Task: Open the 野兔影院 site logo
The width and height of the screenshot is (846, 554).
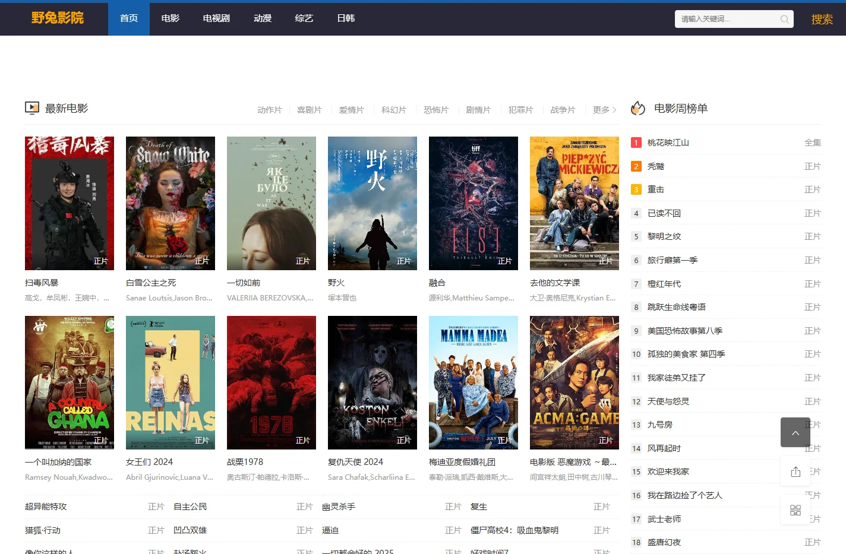Action: (58, 18)
